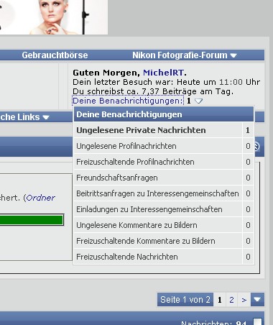Open the Gebrauchtbörse menu item
This screenshot has height=325, width=273.
point(55,55)
